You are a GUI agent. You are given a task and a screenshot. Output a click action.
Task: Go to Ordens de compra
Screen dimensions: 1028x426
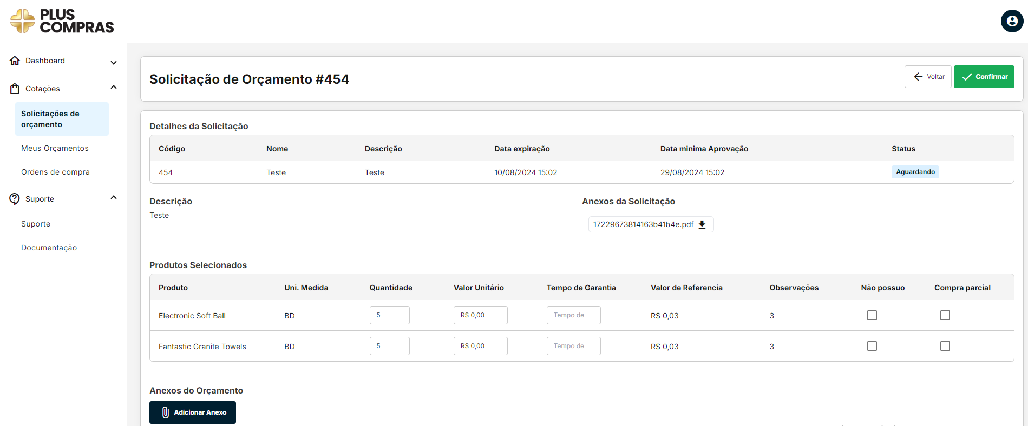coord(55,172)
